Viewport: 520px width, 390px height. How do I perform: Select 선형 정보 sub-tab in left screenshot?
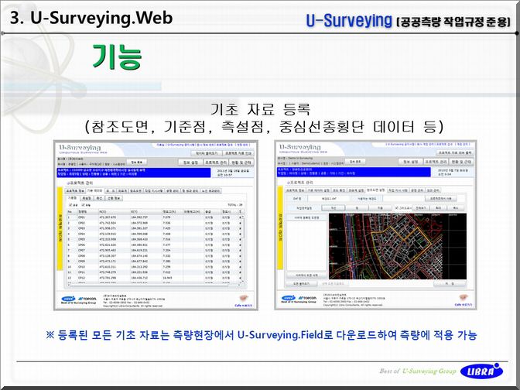114,198
